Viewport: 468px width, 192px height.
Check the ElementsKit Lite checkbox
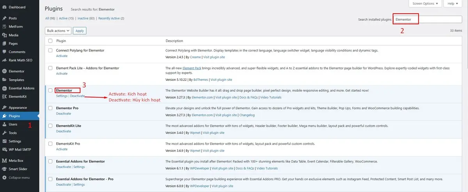click(50, 126)
